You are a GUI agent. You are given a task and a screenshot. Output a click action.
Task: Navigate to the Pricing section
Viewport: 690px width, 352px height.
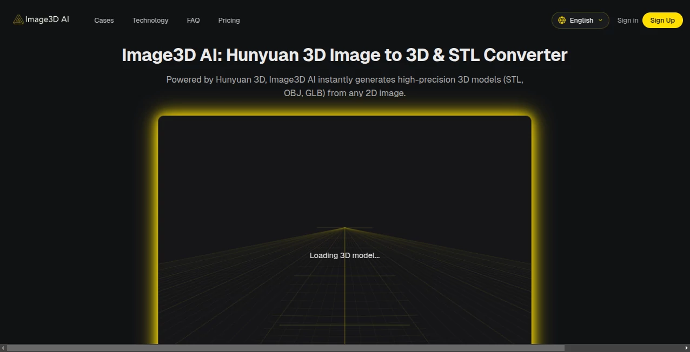[229, 20]
